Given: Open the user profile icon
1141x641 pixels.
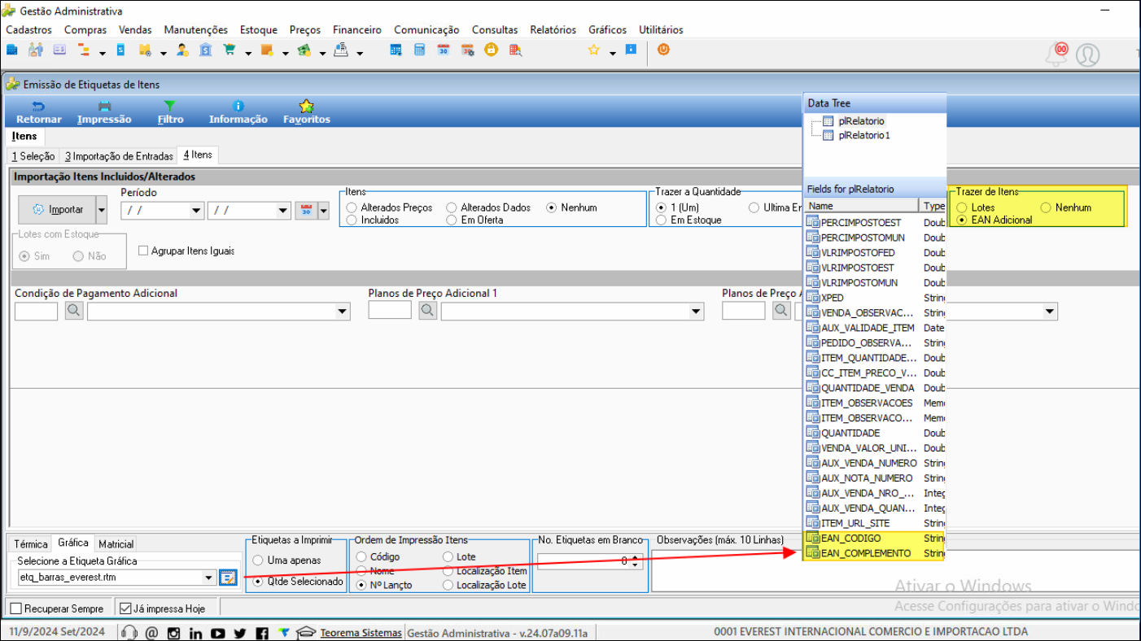Looking at the screenshot, I should point(1087,55).
